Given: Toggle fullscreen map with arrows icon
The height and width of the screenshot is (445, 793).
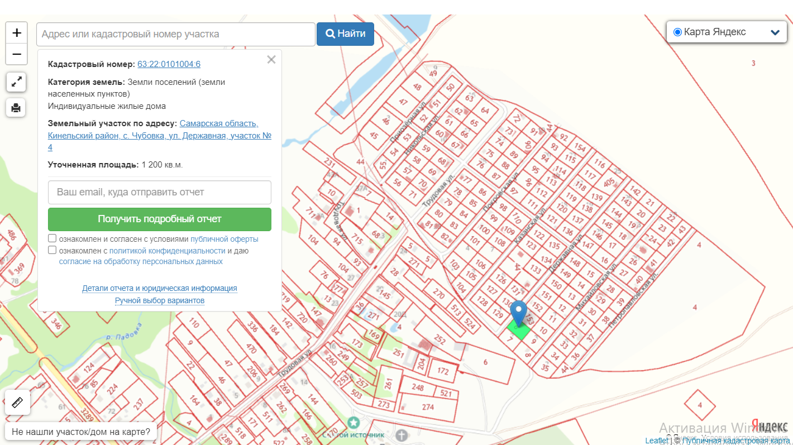Looking at the screenshot, I should [16, 82].
